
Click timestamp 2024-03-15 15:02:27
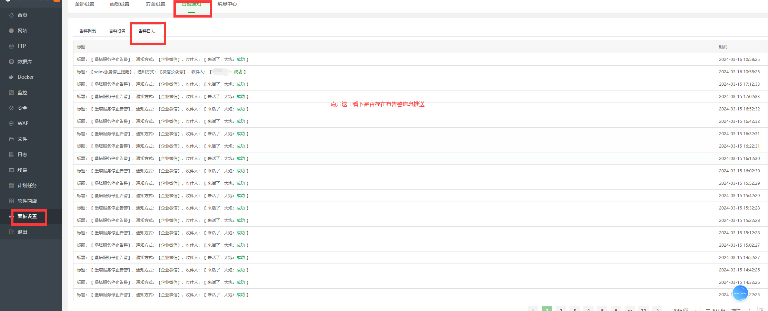739,245
